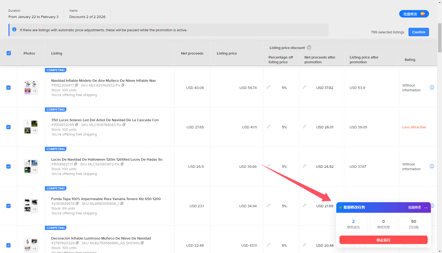Click the blue 批量修改 button at top
This screenshot has width=442, height=253.
(414, 14)
